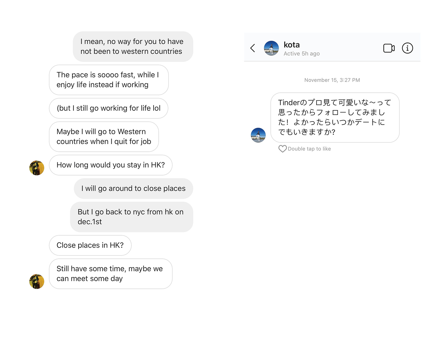Image resolution: width=443 pixels, height=342 pixels.
Task: Tap the avatar beside 'Still have some time' message
Action: [37, 282]
